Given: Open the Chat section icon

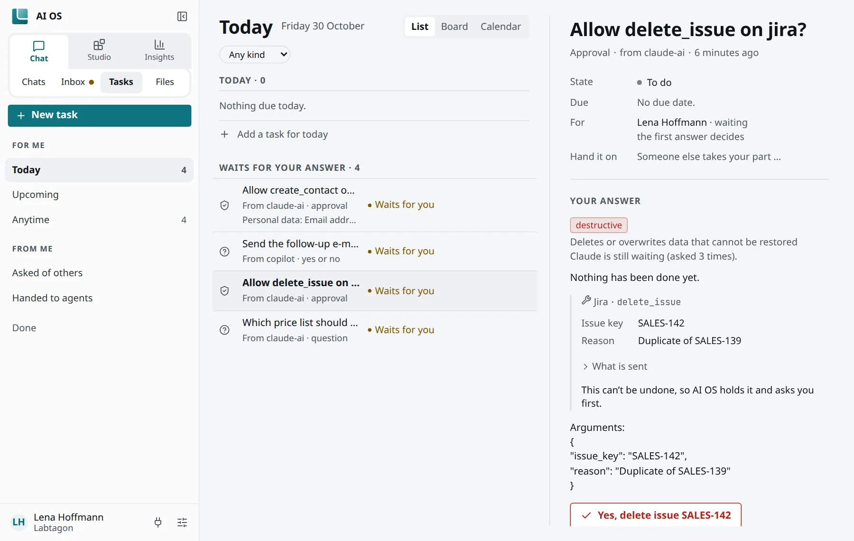Looking at the screenshot, I should tap(39, 46).
